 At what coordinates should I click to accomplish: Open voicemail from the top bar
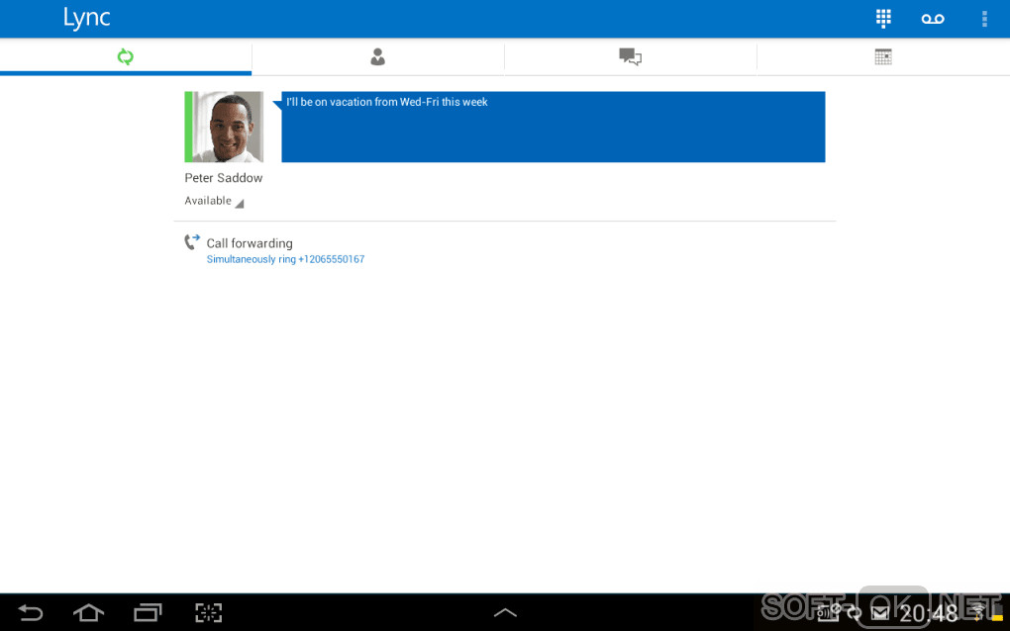point(933,19)
